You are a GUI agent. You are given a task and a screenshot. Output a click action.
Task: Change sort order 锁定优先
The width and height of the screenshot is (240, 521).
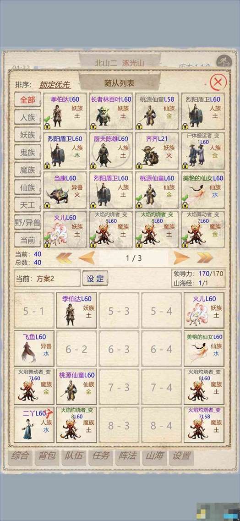tap(55, 84)
